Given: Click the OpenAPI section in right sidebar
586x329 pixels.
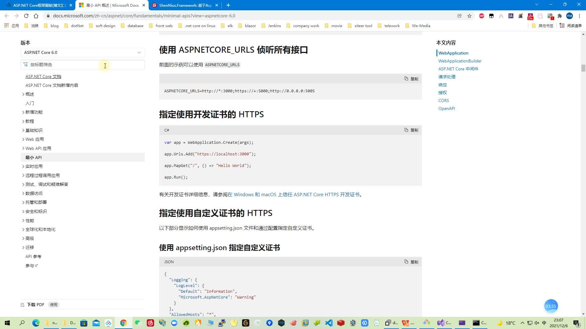Looking at the screenshot, I should pos(447,108).
